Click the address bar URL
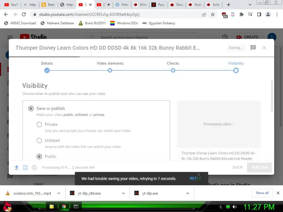283x212 pixels. [89, 14]
